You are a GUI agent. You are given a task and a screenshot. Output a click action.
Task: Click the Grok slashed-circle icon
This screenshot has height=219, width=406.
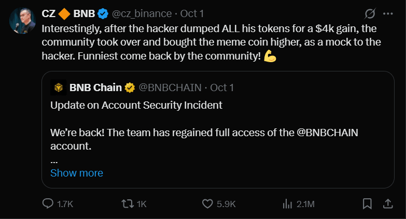370,13
